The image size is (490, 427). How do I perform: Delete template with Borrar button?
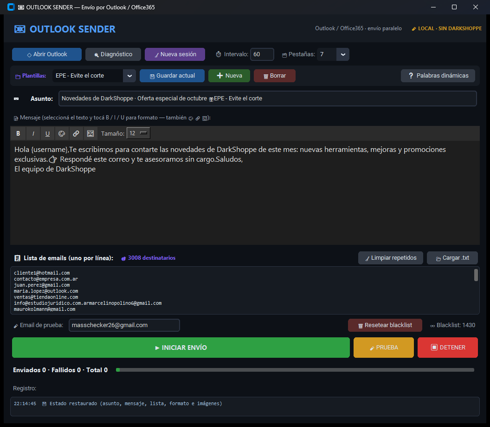coord(275,76)
